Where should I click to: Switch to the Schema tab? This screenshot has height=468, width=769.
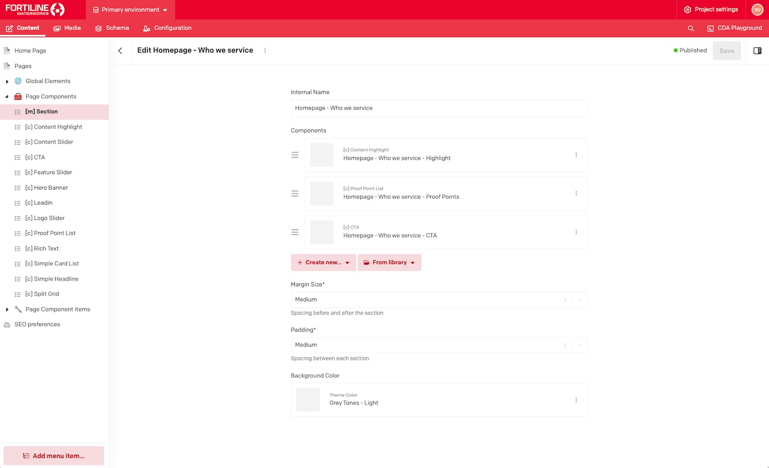112,28
